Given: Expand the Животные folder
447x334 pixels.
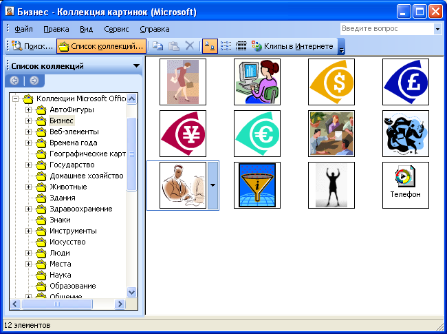Looking at the screenshot, I should point(28,187).
